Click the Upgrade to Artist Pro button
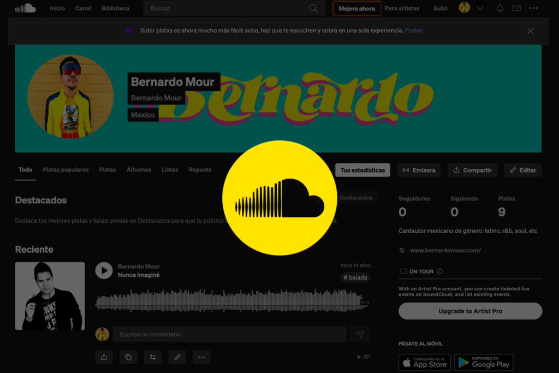 click(470, 311)
